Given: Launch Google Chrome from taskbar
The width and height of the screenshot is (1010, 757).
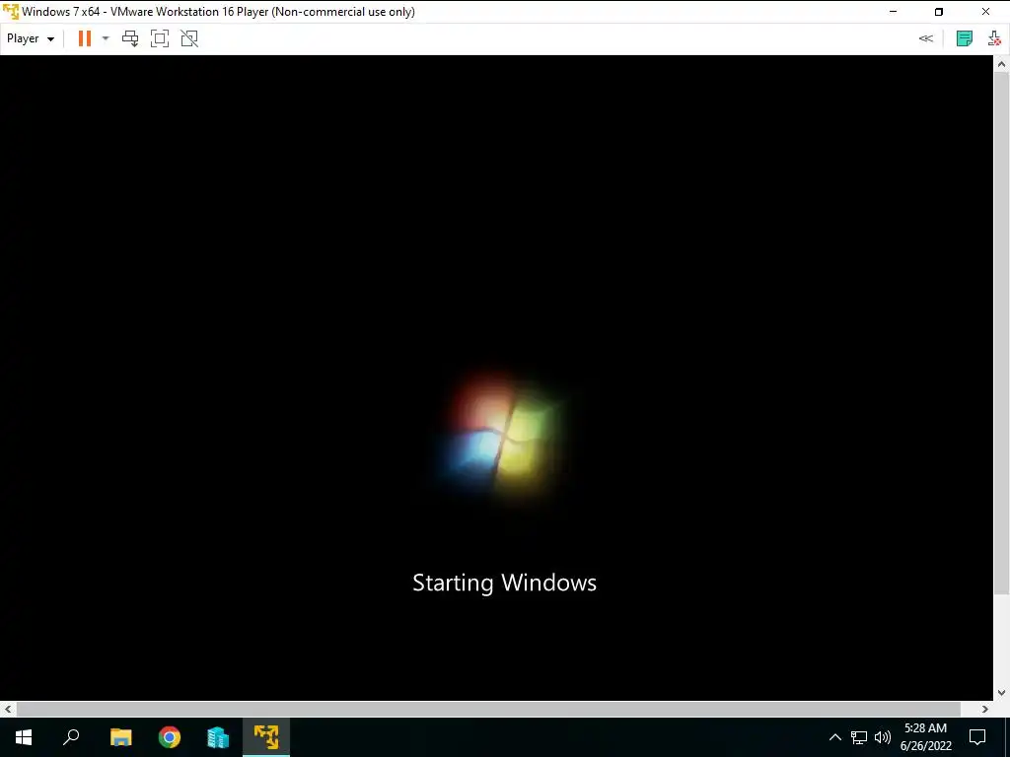Looking at the screenshot, I should [170, 737].
